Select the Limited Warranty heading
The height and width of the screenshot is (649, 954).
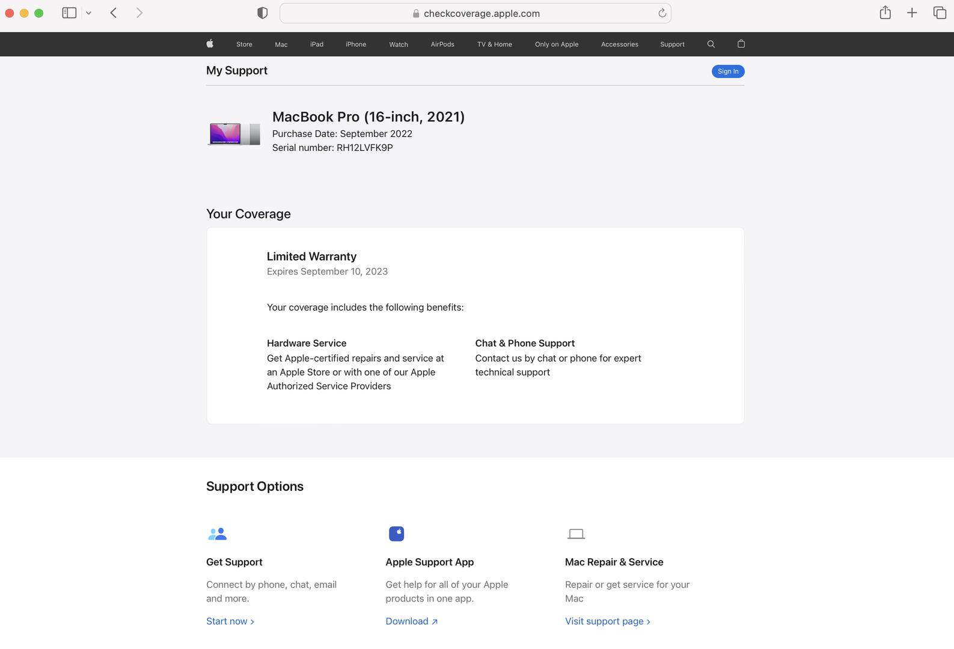pos(311,257)
